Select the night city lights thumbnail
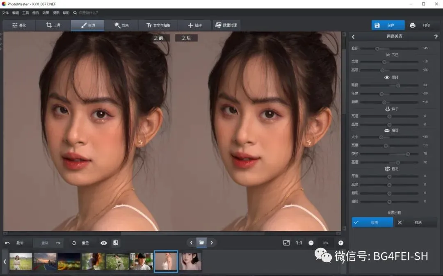This screenshot has height=276, width=443. pos(69,261)
